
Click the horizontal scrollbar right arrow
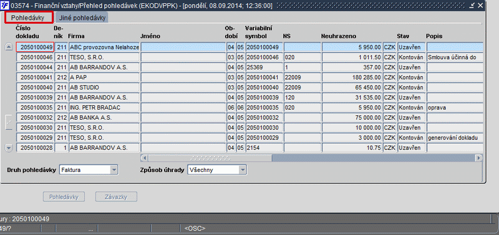pyautogui.click(x=479, y=158)
